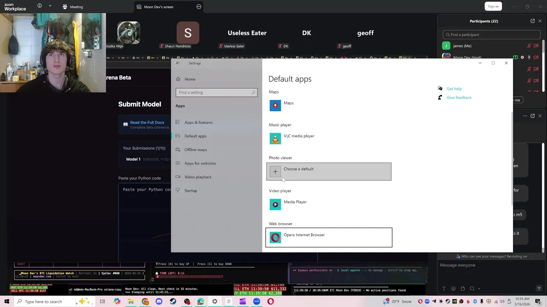Screen dimensions: 547x307
Task: Open Zoom Meeting menu in title bar
Action: click(x=73, y=7)
